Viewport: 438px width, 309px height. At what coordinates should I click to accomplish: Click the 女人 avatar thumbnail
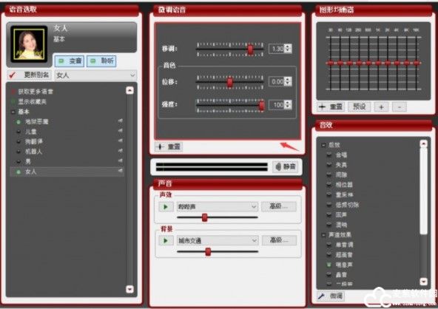(x=29, y=44)
